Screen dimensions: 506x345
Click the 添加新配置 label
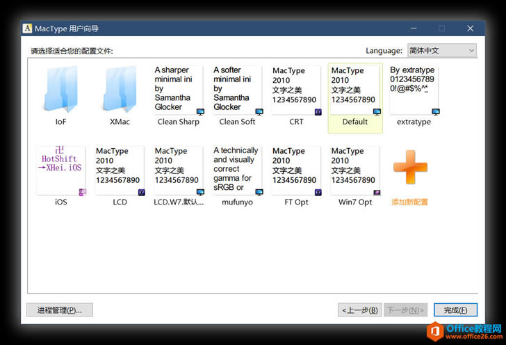[x=410, y=202]
